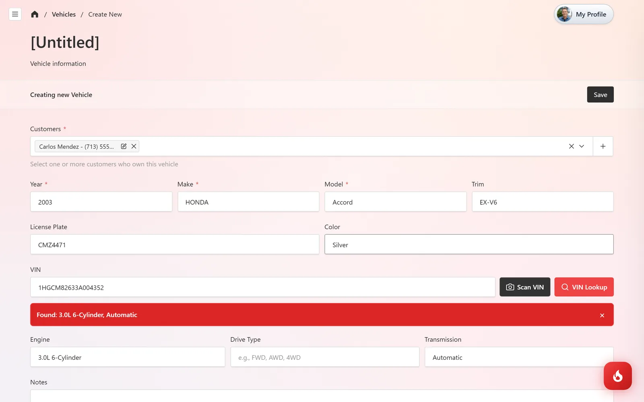Edit the Carlos Mendez customer chip

[124, 146]
